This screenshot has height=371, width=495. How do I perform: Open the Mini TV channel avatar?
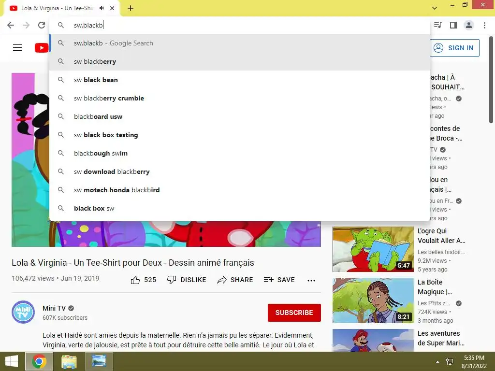[x=23, y=312]
